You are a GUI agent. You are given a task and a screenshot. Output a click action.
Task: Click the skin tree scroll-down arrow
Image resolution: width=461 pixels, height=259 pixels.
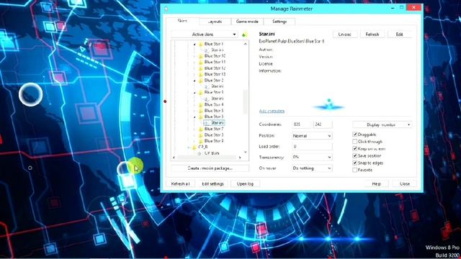coord(245,153)
